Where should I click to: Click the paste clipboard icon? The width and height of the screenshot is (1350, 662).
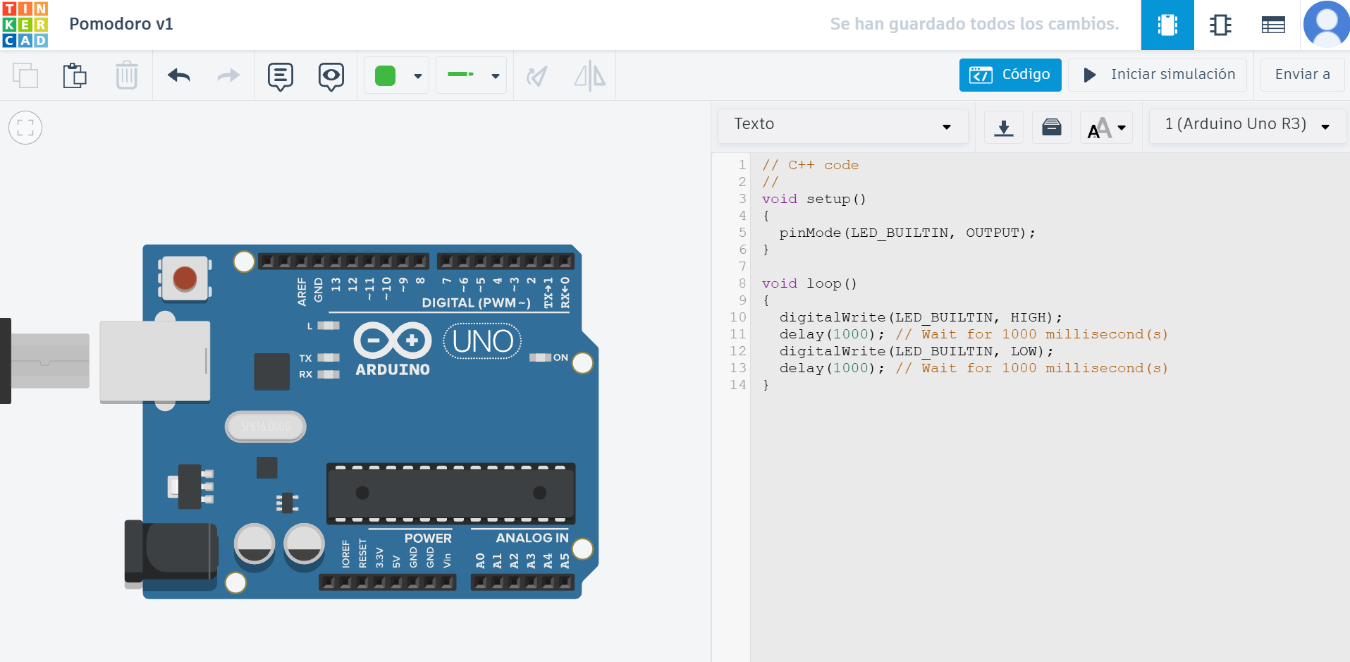[75, 75]
